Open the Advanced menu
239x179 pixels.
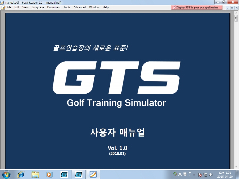(80, 7)
